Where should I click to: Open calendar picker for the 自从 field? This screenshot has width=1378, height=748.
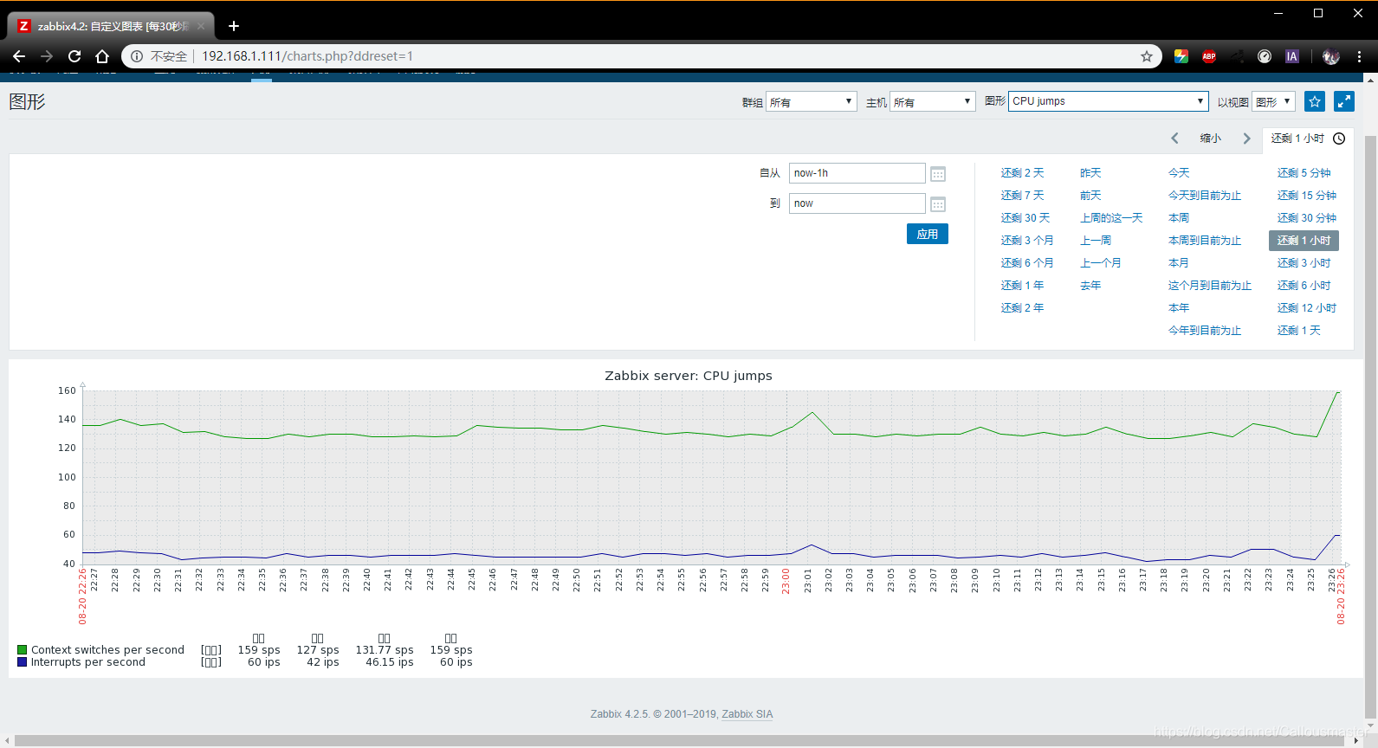click(938, 174)
